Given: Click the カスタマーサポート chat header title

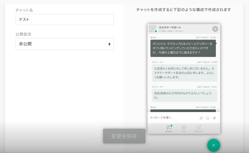Looking at the screenshot, I should 170,27.
